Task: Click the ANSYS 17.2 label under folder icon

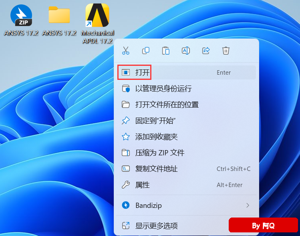Action: (59, 33)
